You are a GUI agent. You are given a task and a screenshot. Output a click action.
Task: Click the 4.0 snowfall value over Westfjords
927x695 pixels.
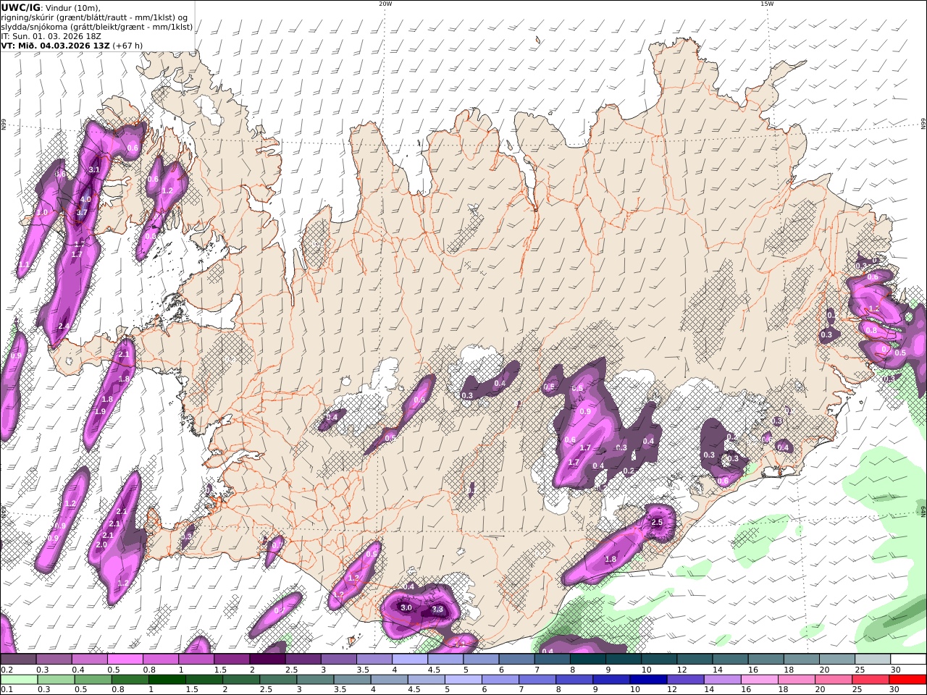click(85, 199)
